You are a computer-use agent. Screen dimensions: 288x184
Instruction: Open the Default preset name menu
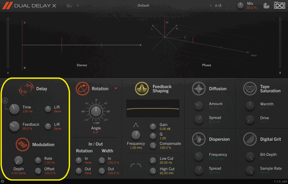[x=143, y=5]
